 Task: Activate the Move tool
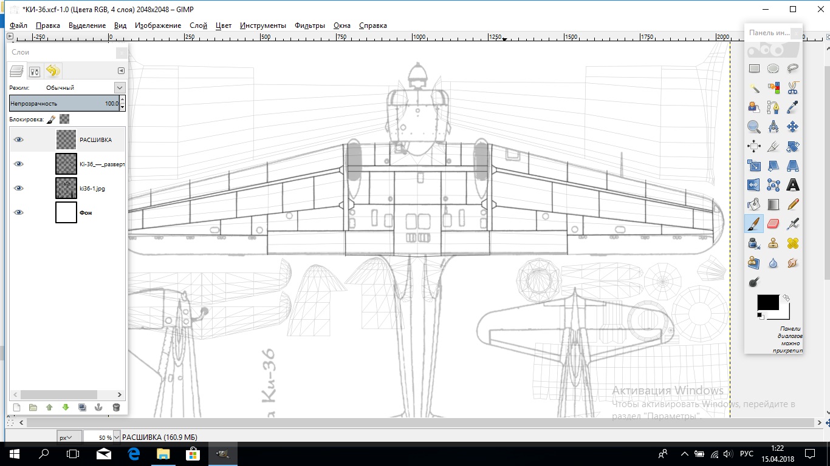(x=792, y=127)
